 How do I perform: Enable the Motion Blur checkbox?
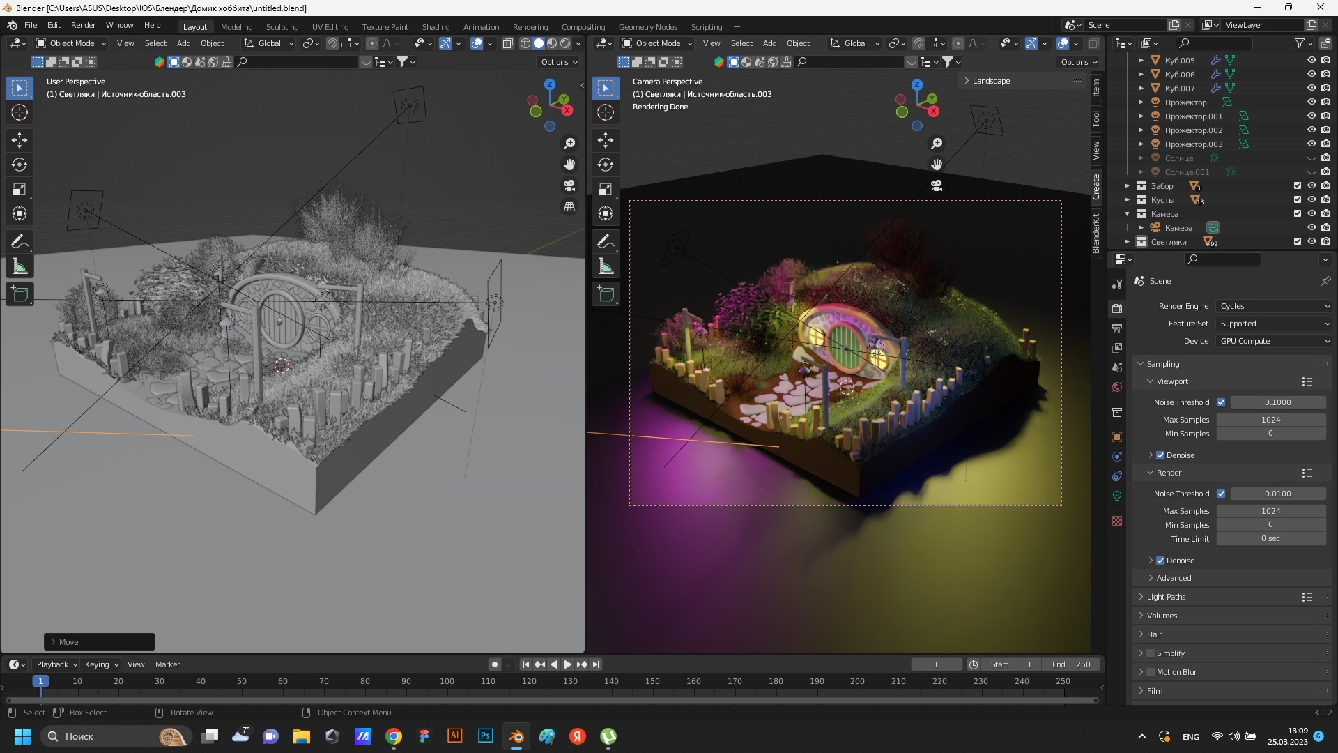[1151, 672]
